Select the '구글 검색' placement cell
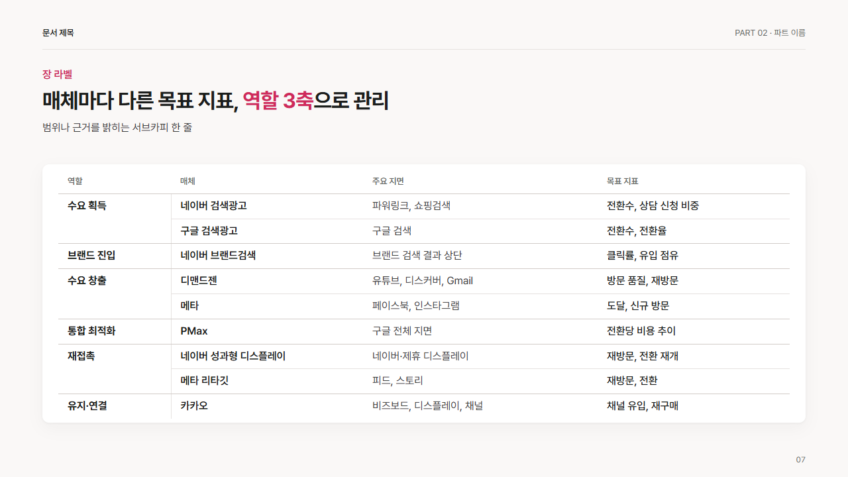This screenshot has height=477, width=848. point(392,231)
